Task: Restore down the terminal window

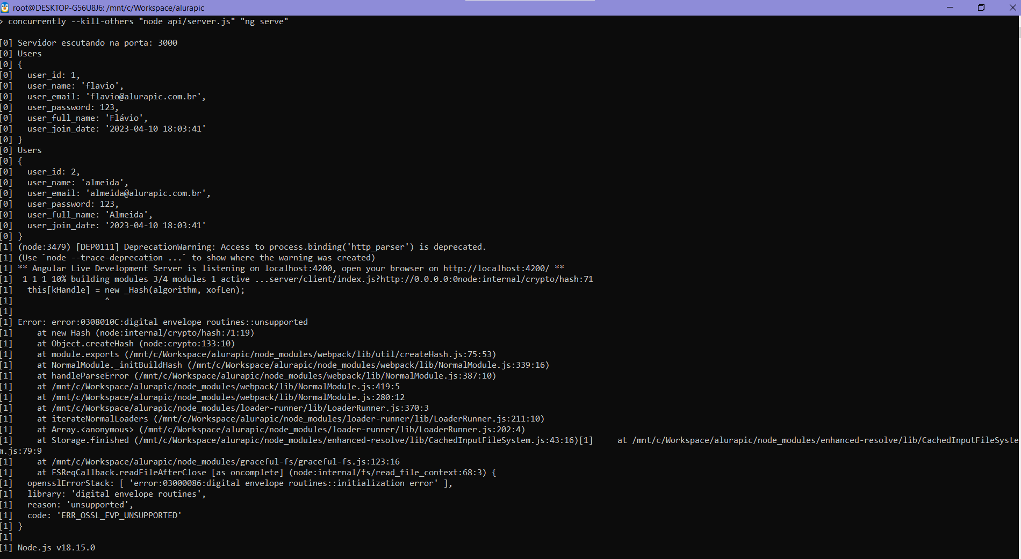Action: (x=981, y=8)
